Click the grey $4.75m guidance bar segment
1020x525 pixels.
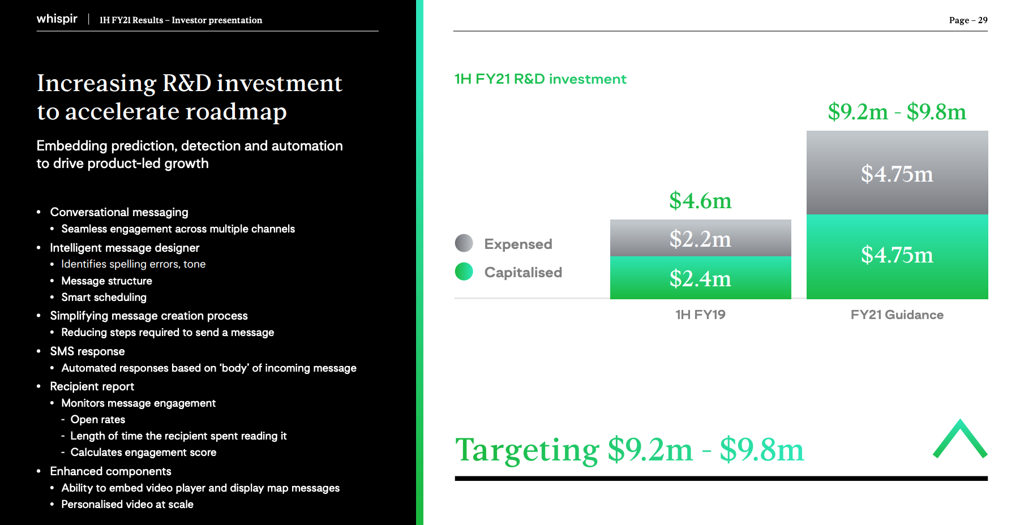click(x=897, y=173)
